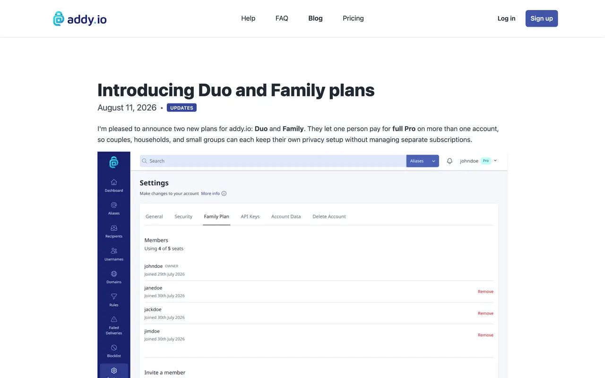Remove member jackdoe

click(x=485, y=313)
